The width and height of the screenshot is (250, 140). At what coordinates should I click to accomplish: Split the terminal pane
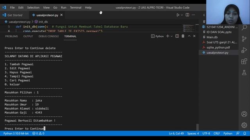[177, 36]
